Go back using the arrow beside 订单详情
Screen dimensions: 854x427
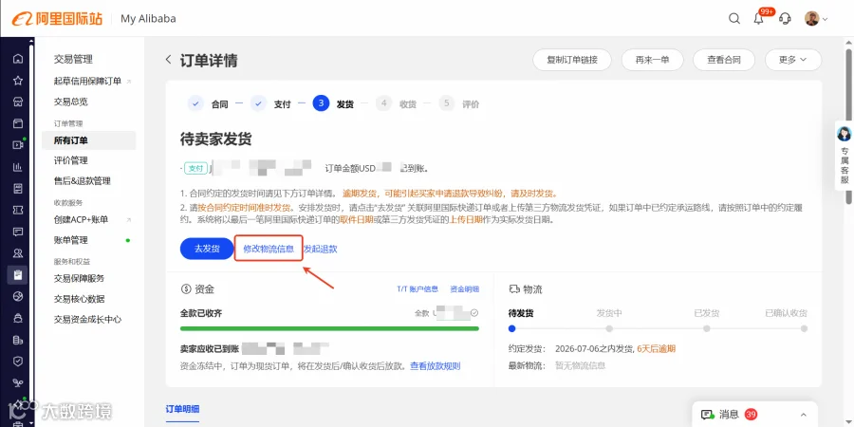pyautogui.click(x=168, y=60)
